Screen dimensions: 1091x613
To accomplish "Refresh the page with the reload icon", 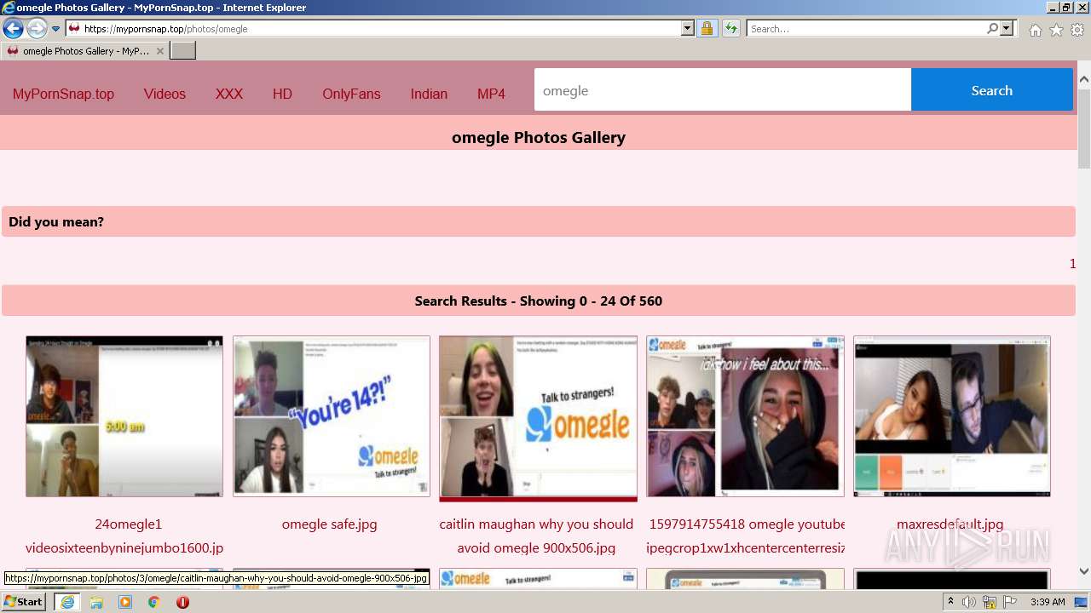I will click(731, 28).
